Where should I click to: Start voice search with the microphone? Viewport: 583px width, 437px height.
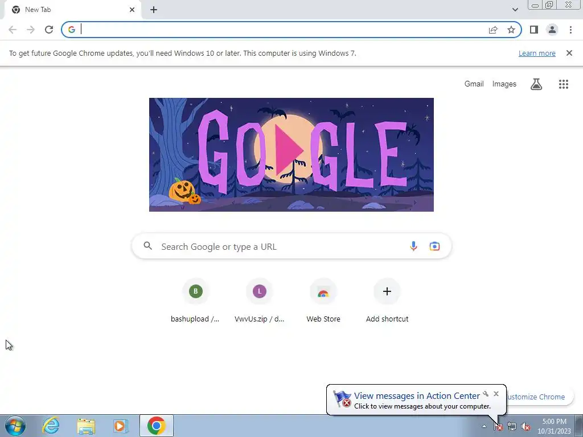pyautogui.click(x=413, y=246)
